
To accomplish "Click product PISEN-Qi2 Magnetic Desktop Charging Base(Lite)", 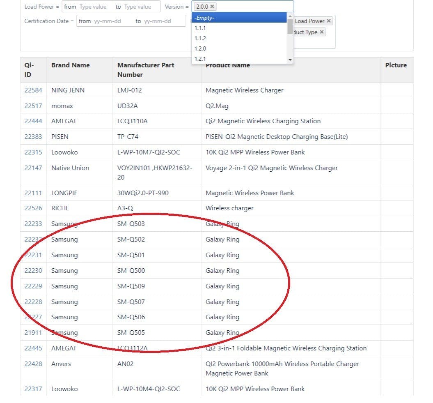I will coord(277,136).
